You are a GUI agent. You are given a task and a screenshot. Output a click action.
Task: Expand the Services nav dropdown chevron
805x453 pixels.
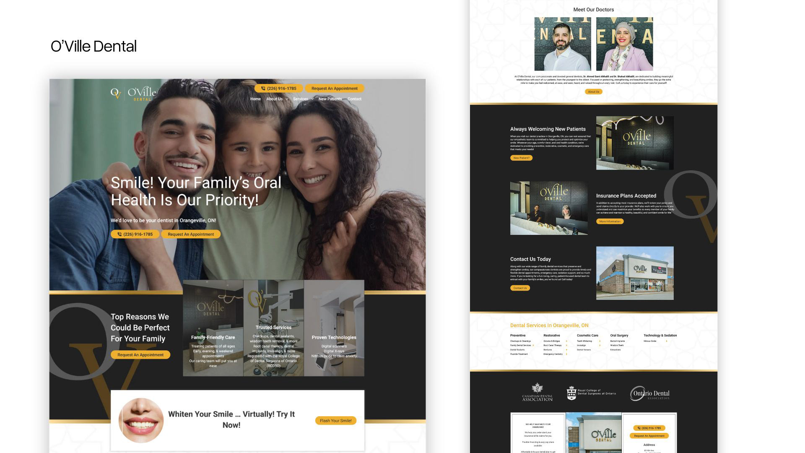pos(312,99)
